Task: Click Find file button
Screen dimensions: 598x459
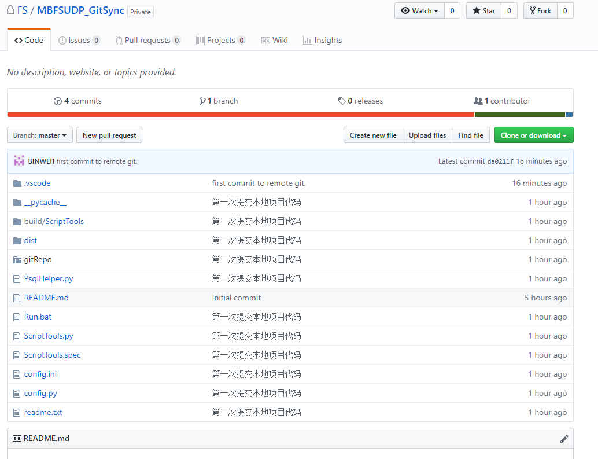Action: click(x=471, y=135)
